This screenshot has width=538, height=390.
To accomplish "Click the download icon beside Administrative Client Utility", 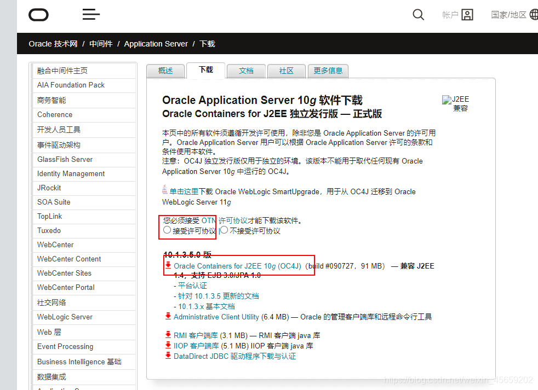I will click(x=168, y=316).
